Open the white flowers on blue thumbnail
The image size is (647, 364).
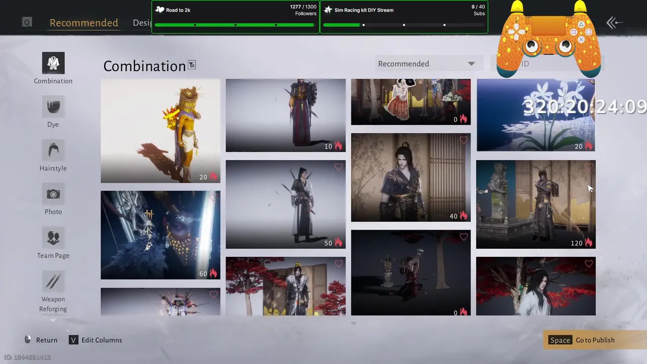(536, 115)
